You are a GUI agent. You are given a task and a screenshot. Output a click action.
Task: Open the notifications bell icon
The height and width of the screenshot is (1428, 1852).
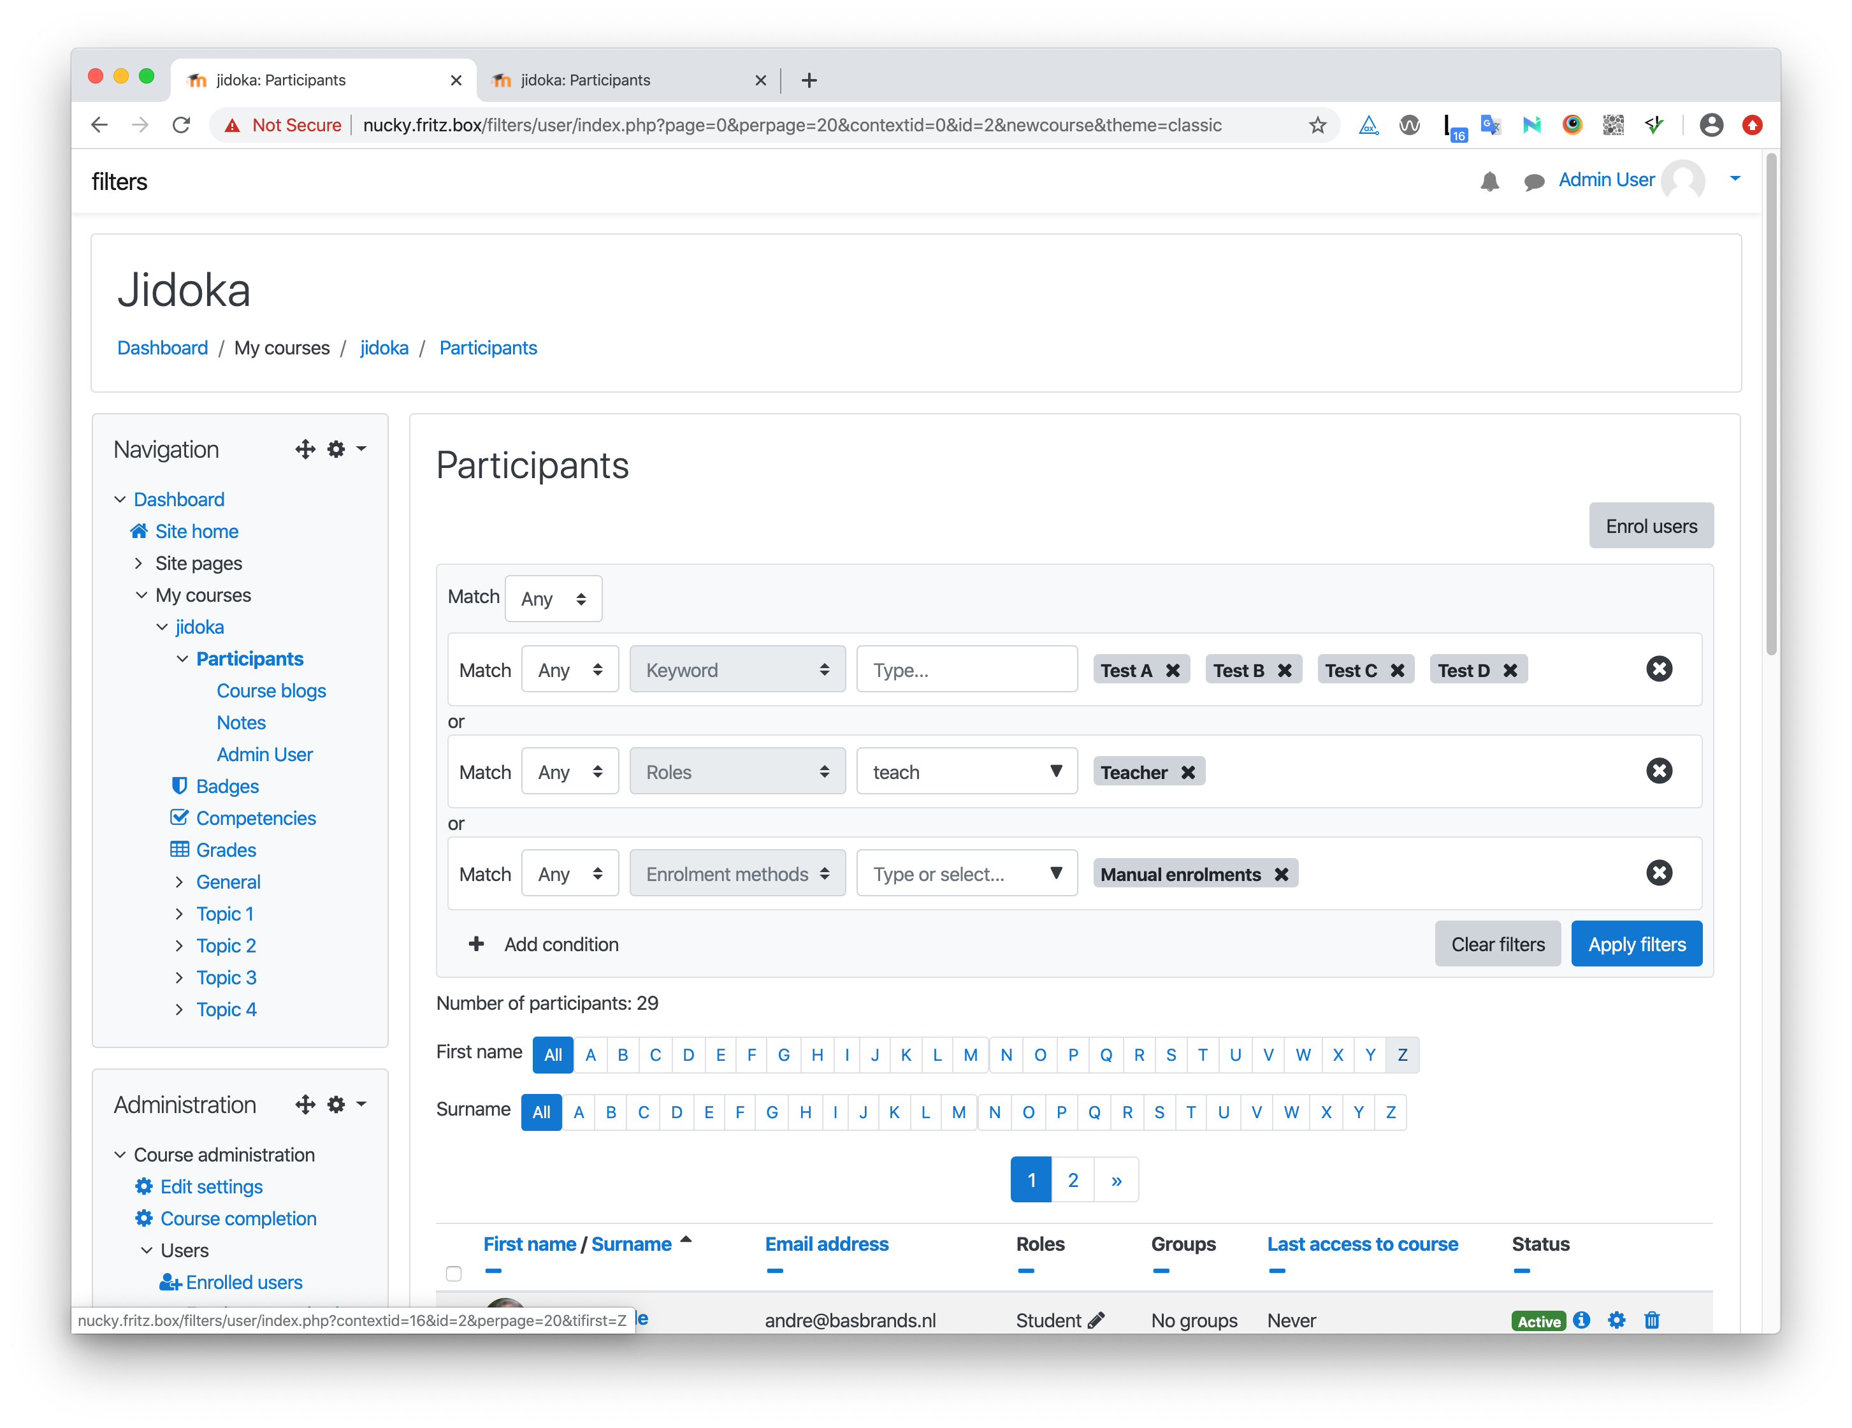pyautogui.click(x=1489, y=180)
